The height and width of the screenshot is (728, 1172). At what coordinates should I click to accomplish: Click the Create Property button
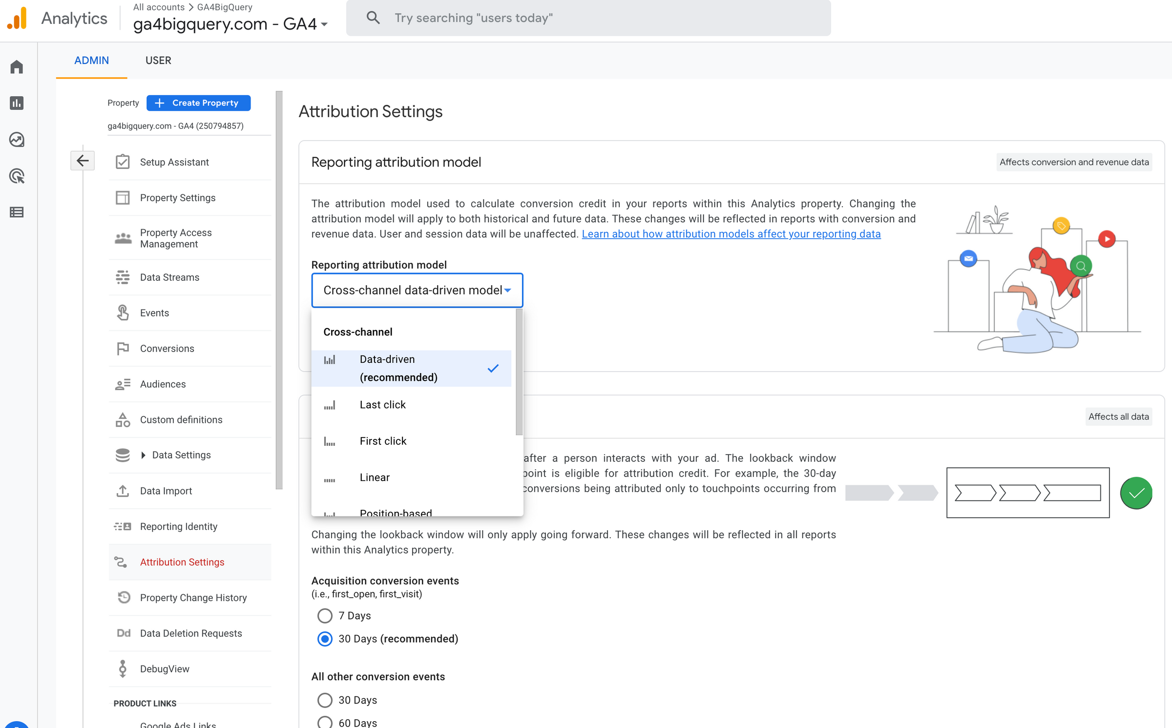pyautogui.click(x=198, y=103)
